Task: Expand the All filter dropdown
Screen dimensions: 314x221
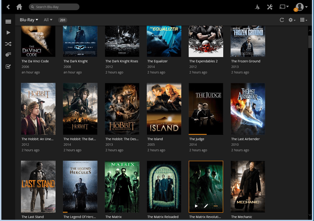Action: tap(48, 20)
